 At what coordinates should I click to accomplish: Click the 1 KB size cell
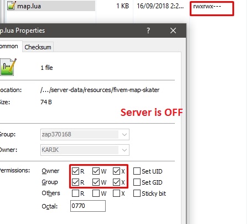[x=122, y=6]
